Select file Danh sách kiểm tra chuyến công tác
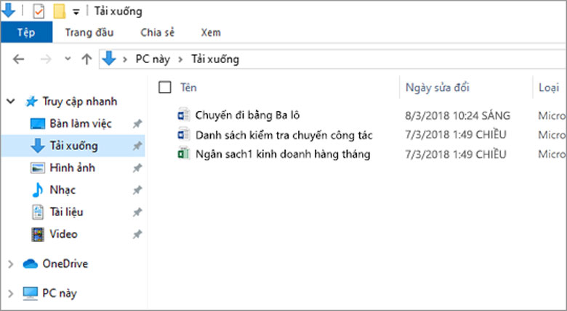Viewport: 567px width, 311px height. (283, 135)
